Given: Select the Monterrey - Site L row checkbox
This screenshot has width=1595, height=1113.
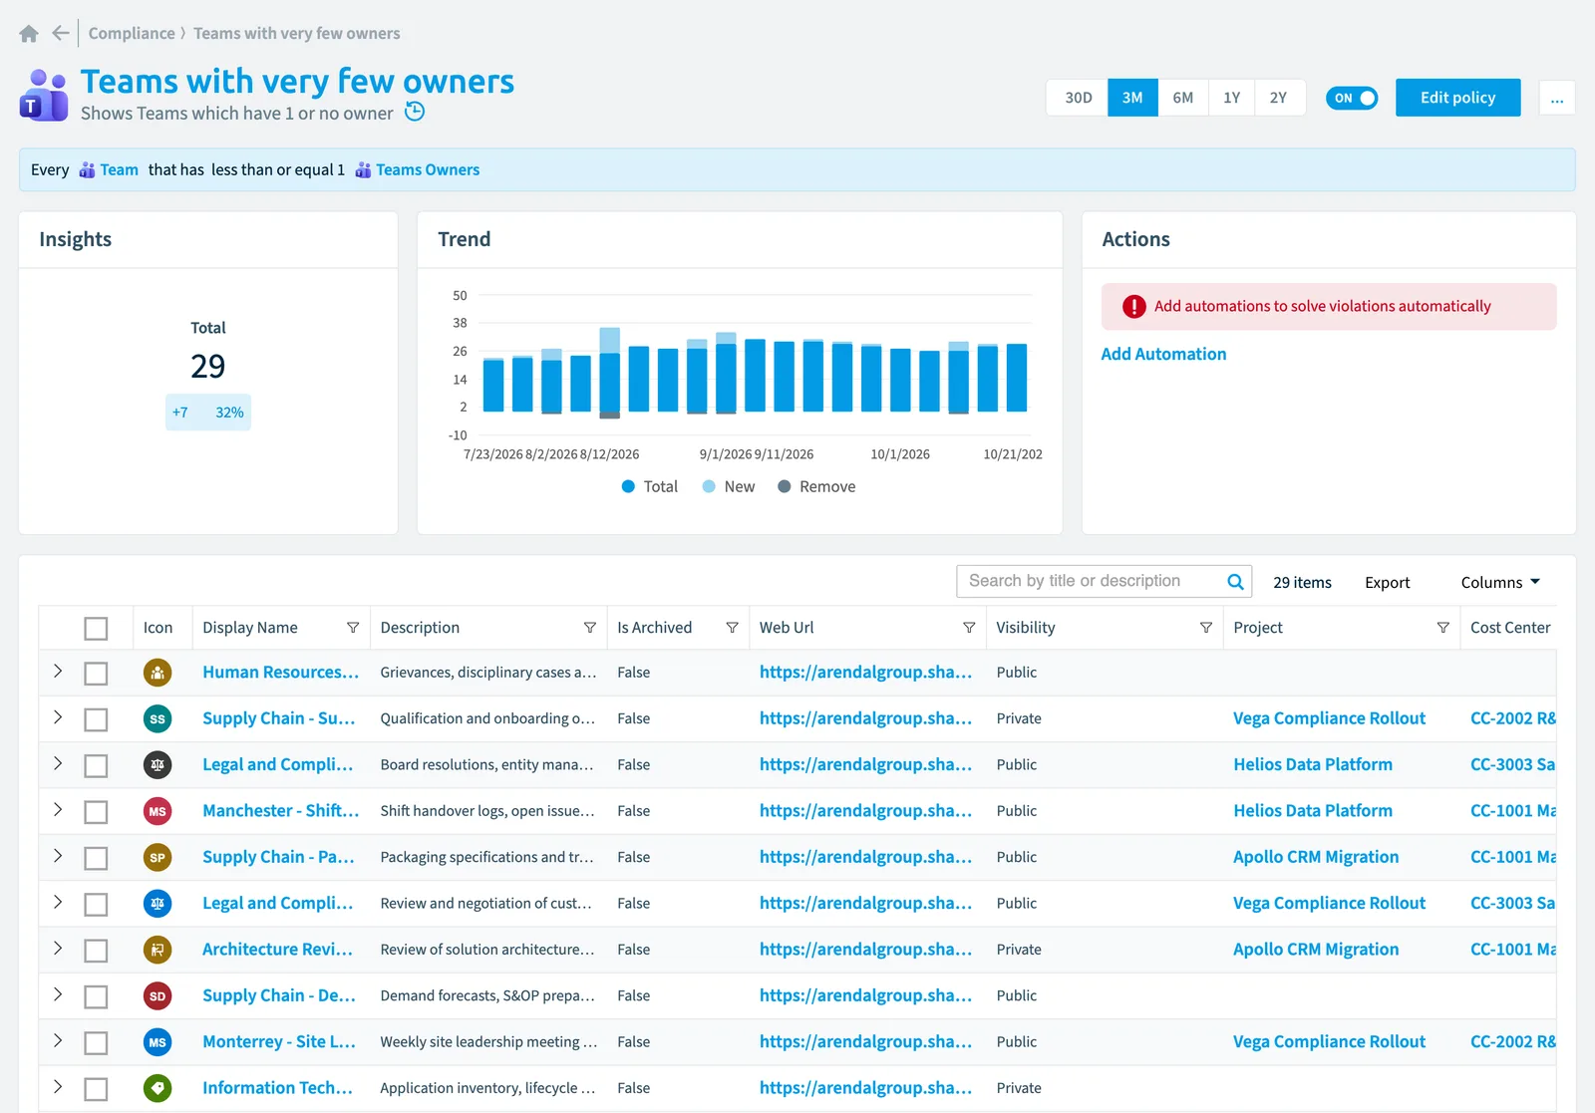Looking at the screenshot, I should [96, 1043].
